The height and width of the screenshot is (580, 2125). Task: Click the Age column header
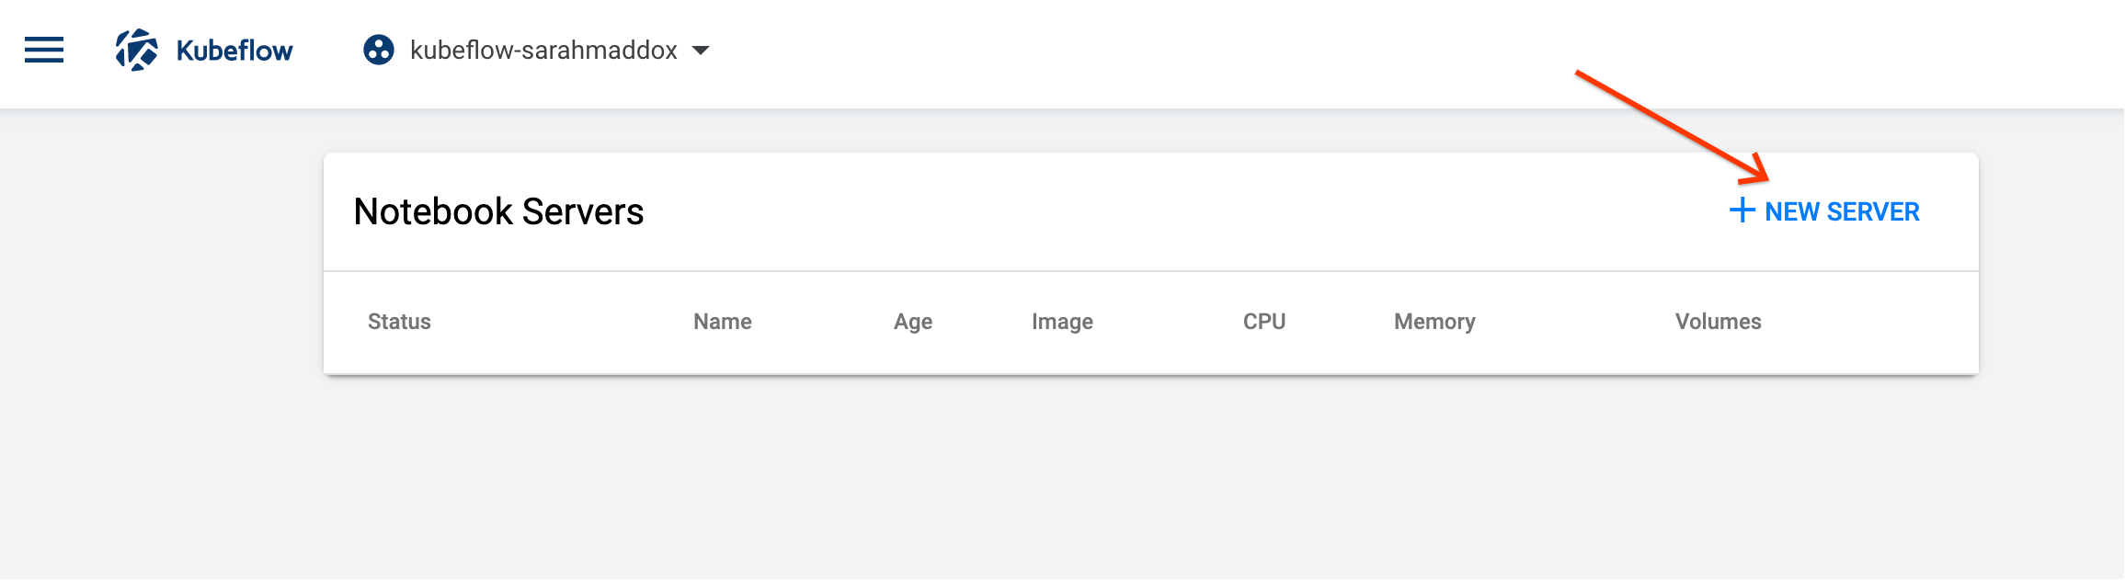[x=913, y=321]
